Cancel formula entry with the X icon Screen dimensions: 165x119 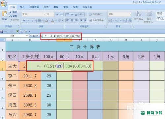pyautogui.click(x=34, y=36)
